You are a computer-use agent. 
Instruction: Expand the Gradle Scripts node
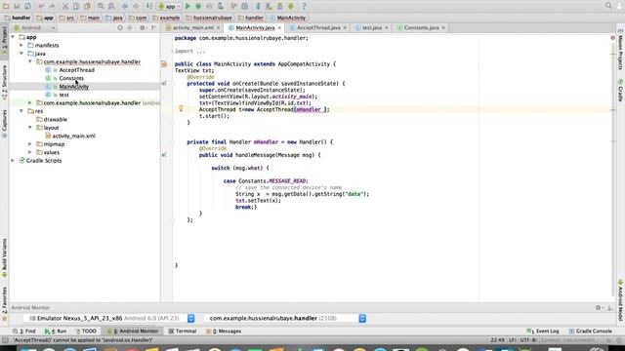click(x=13, y=160)
